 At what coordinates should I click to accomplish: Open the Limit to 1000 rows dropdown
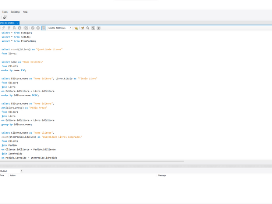70,28
